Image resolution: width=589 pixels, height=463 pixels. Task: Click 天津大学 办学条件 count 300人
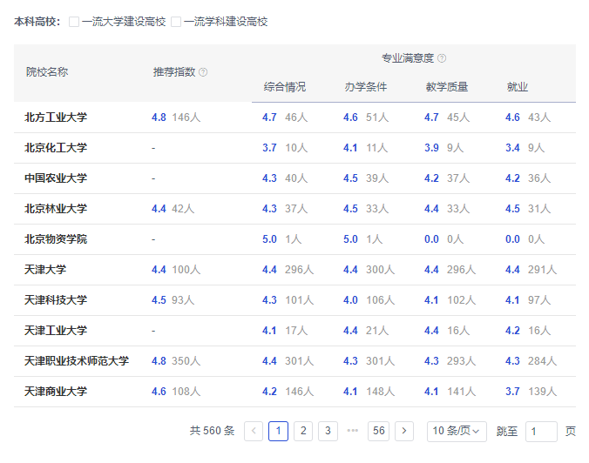click(380, 270)
